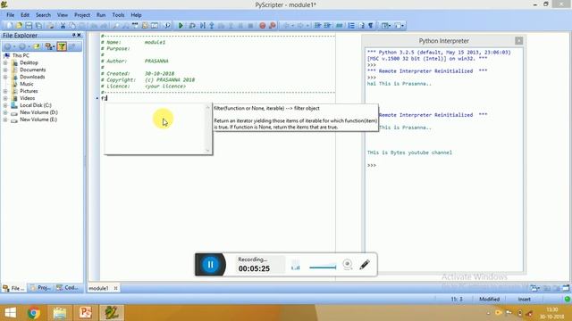Close the File Explorer panel
The width and height of the screenshot is (572, 321).
[x=80, y=35]
